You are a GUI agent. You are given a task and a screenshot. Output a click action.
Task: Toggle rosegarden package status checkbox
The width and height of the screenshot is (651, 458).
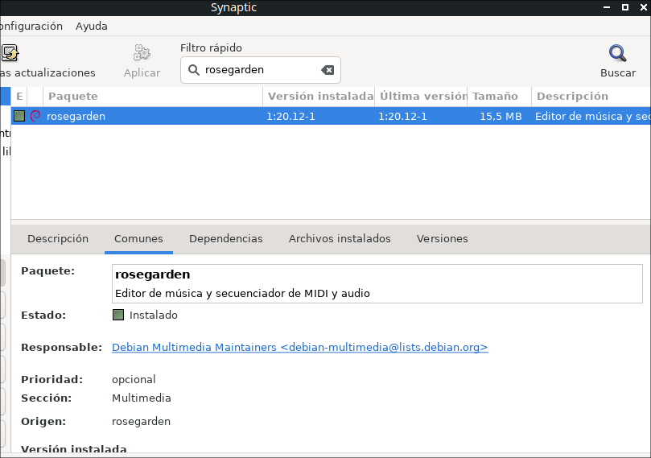coord(19,116)
